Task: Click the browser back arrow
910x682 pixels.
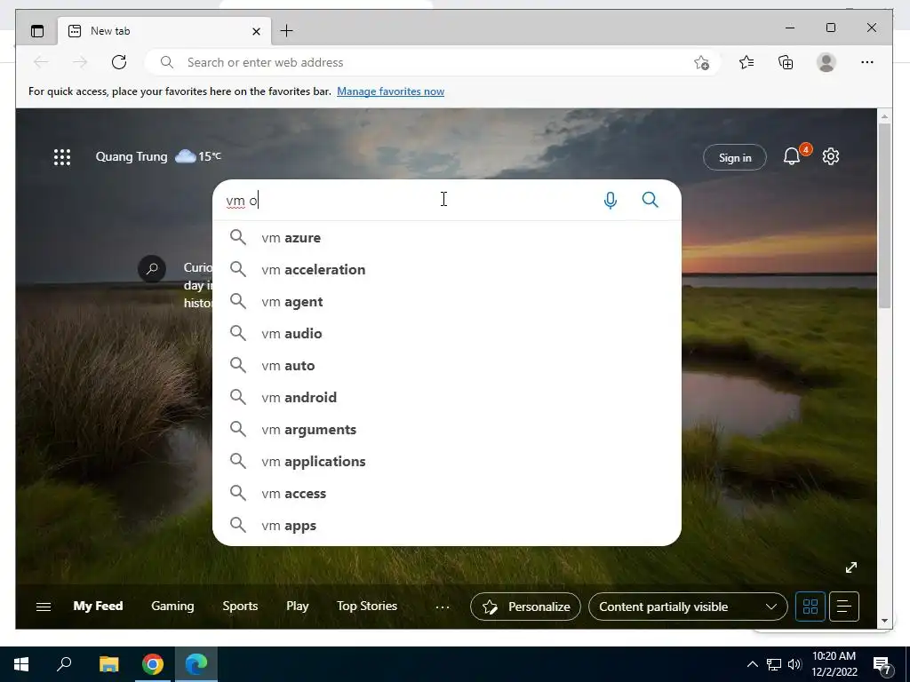Action: pyautogui.click(x=41, y=62)
